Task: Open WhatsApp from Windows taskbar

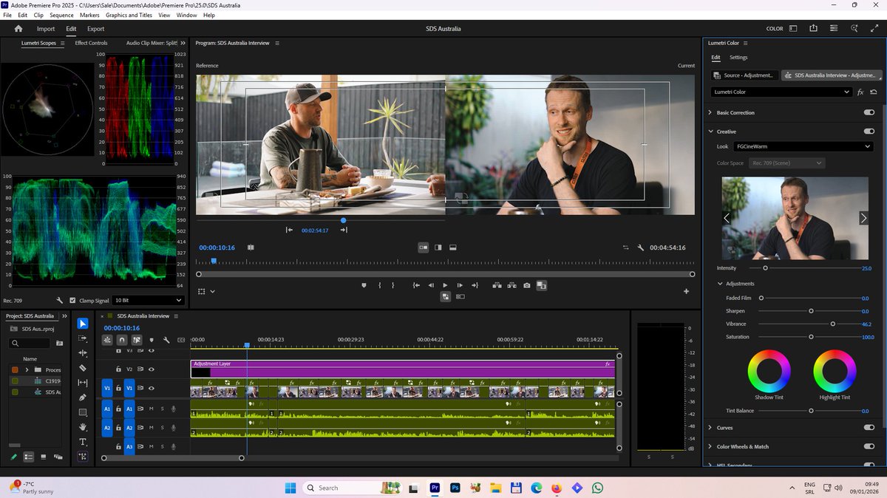Action: click(x=597, y=488)
